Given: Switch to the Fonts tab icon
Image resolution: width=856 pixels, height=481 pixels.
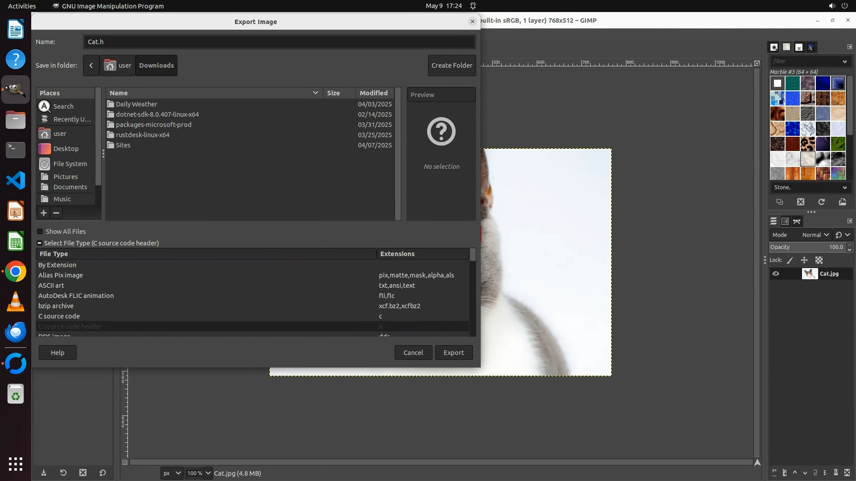Looking at the screenshot, I should tap(799, 47).
